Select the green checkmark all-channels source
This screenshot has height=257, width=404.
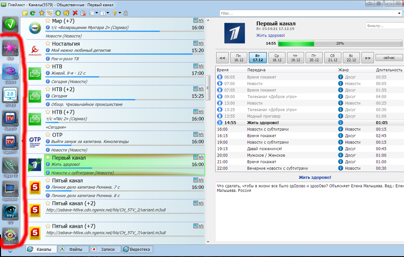pyautogui.click(x=11, y=24)
